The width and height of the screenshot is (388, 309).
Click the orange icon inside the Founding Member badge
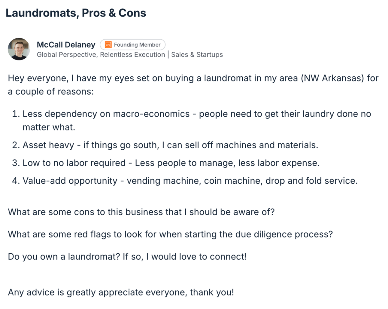(x=108, y=45)
